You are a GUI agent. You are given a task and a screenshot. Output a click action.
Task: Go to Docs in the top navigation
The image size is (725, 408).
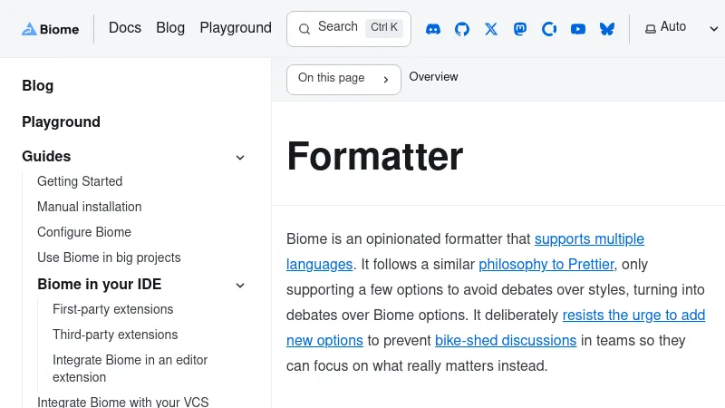125,28
